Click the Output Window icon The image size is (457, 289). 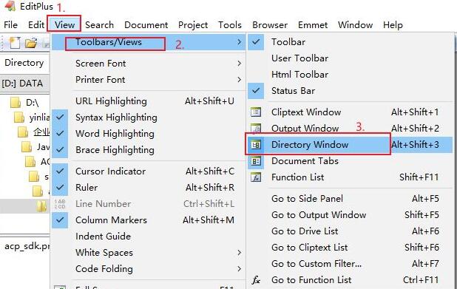tap(256, 128)
